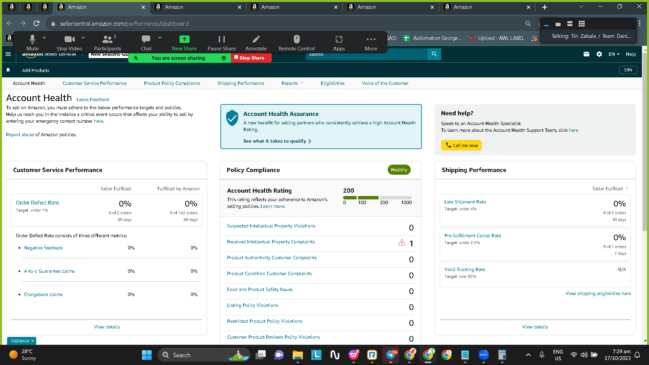649x365 pixels.
Task: Click the Windows taskbar Search box
Action: [204, 355]
